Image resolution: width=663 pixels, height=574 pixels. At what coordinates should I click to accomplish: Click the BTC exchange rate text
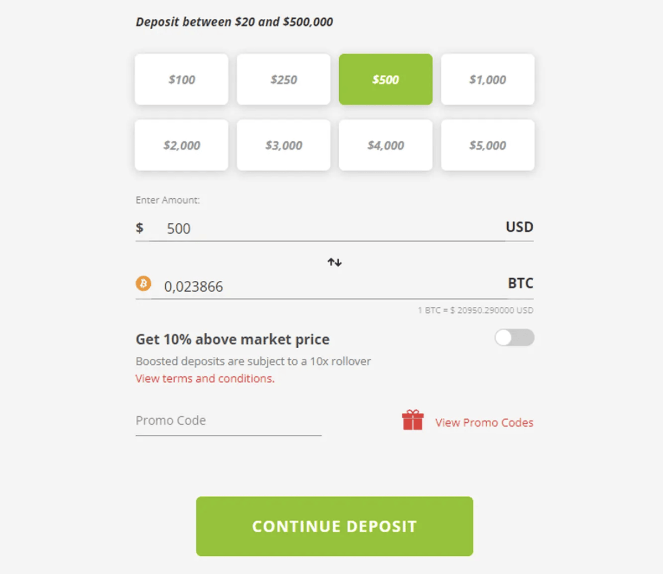pos(475,310)
